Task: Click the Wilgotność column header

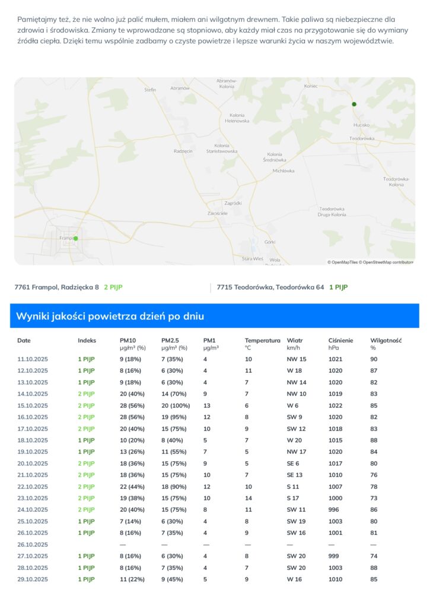Action: click(x=386, y=341)
